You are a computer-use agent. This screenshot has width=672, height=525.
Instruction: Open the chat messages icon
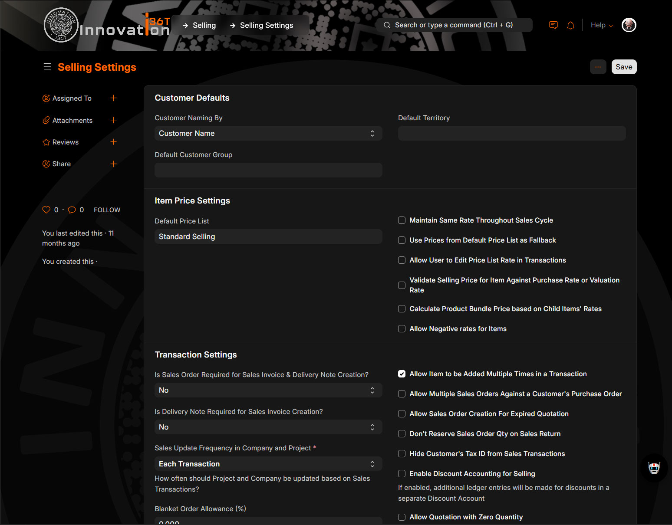pos(553,25)
